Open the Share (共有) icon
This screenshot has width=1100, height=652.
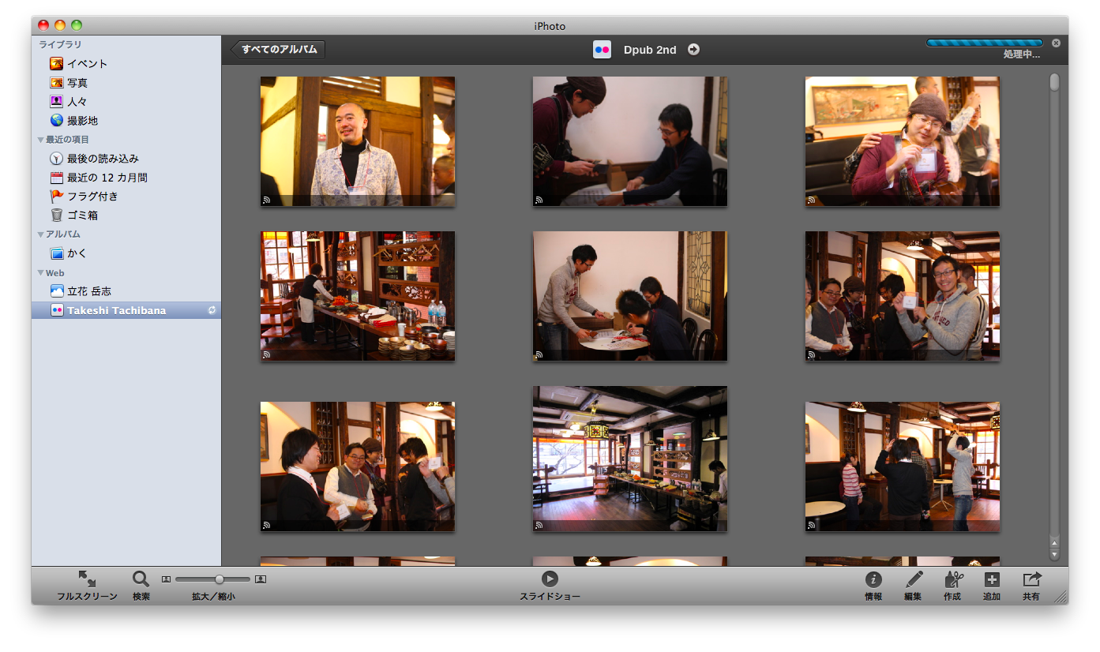click(x=1031, y=579)
